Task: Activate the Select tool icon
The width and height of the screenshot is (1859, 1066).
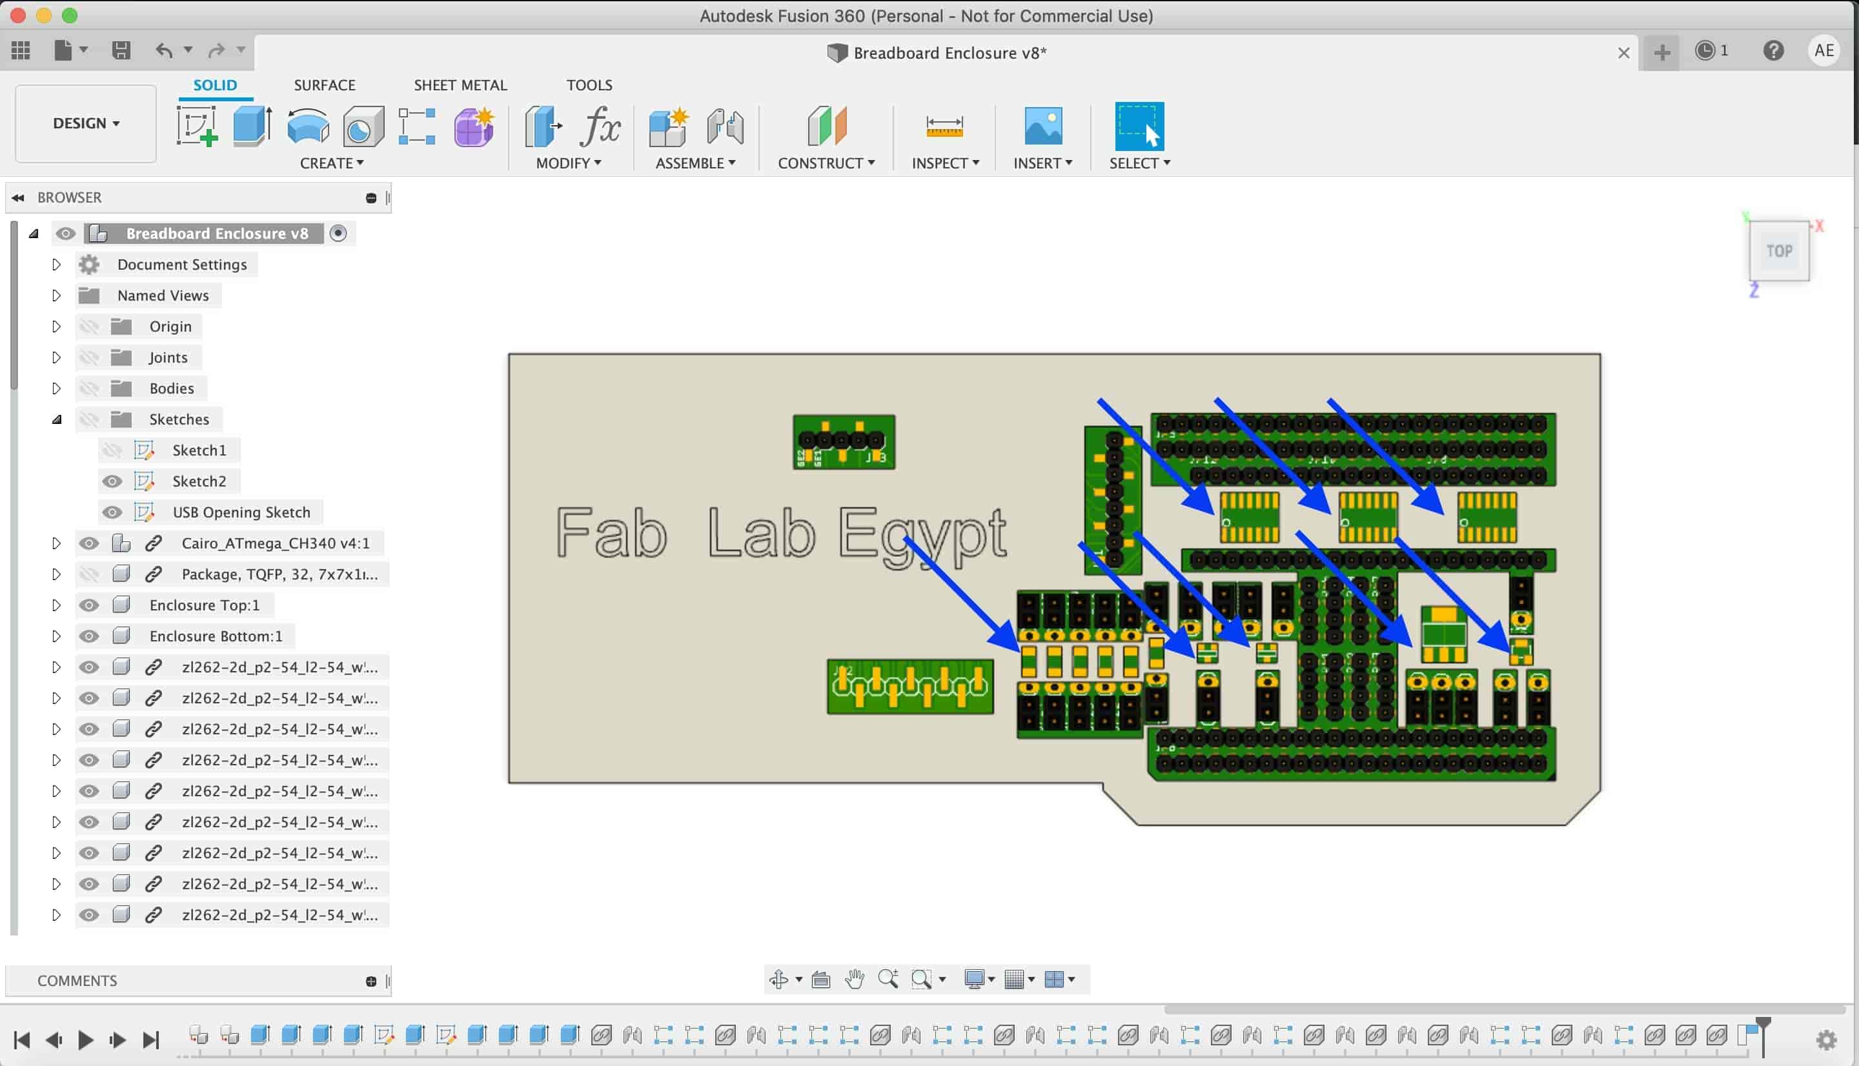Action: (1139, 126)
